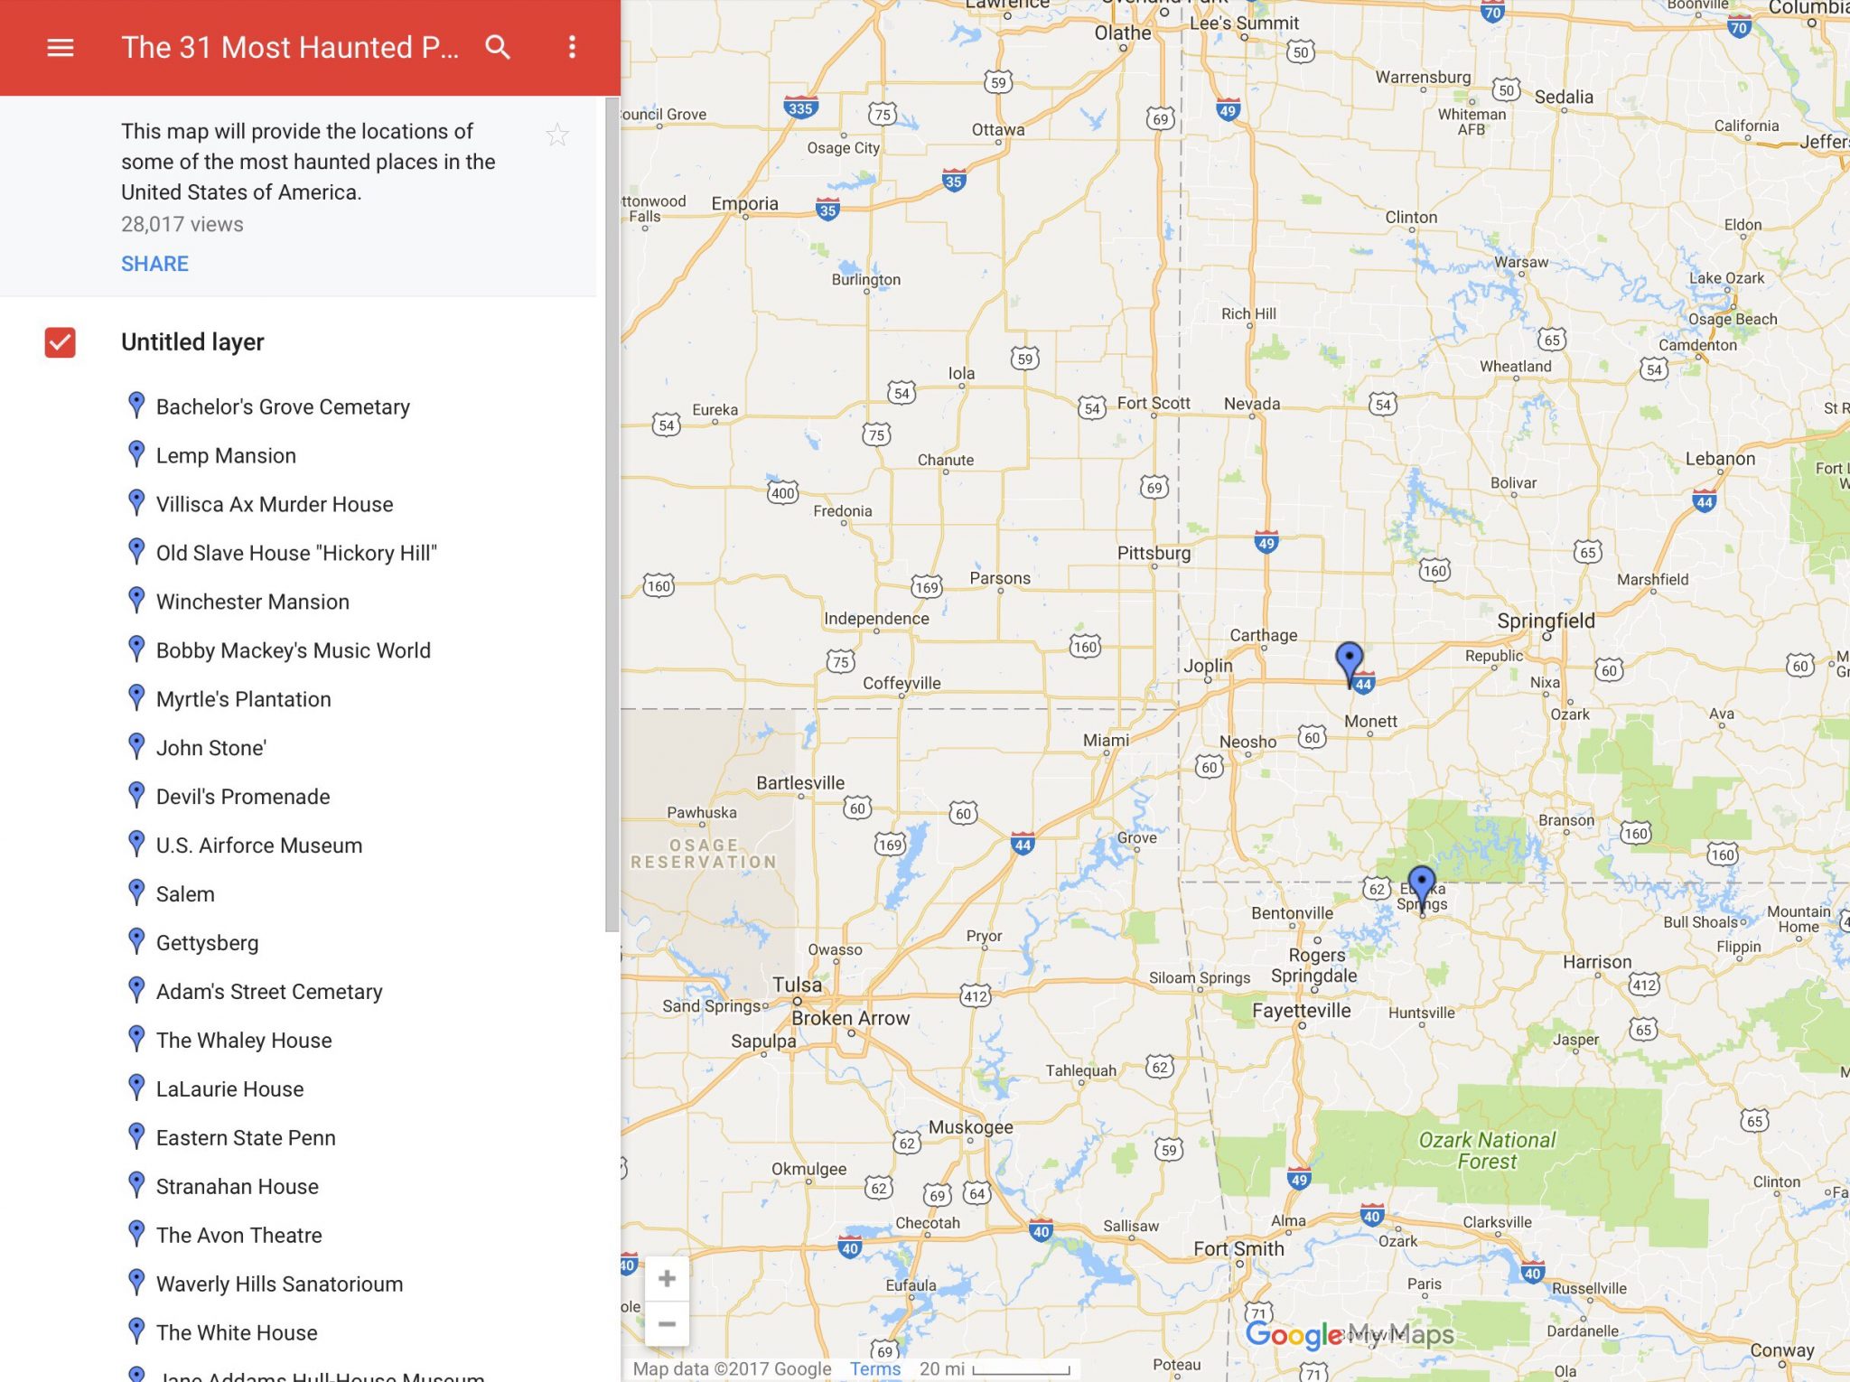
Task: Click 'The 31 Most Haunted P...' title text
Action: 289,46
